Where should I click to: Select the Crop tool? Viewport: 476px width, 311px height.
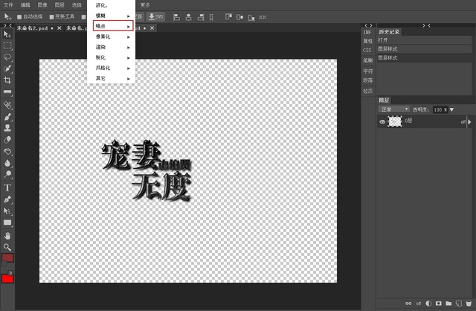point(7,80)
